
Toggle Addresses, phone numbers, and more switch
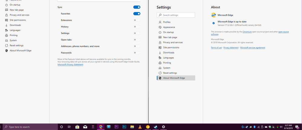point(137,46)
